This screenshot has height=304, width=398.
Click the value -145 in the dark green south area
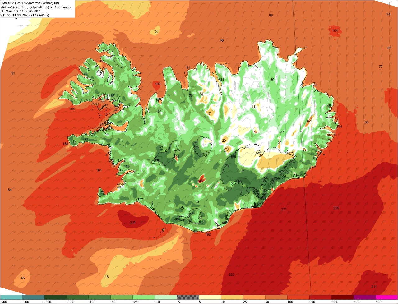(238, 181)
